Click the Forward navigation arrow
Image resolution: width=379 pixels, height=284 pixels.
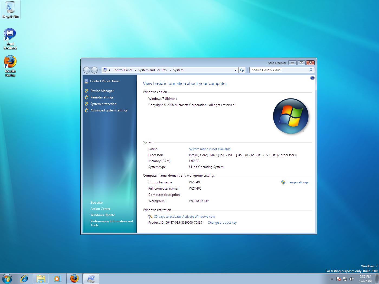click(x=94, y=70)
